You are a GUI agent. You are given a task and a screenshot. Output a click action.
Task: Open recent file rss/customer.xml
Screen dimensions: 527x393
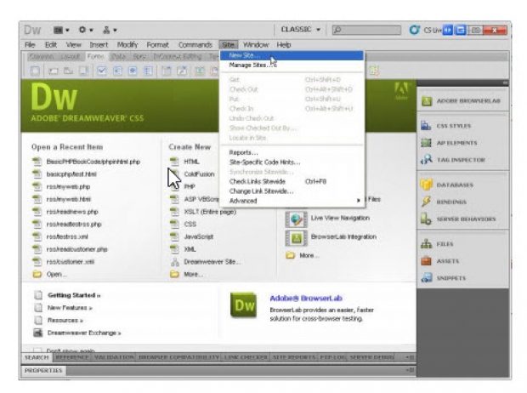pos(70,262)
